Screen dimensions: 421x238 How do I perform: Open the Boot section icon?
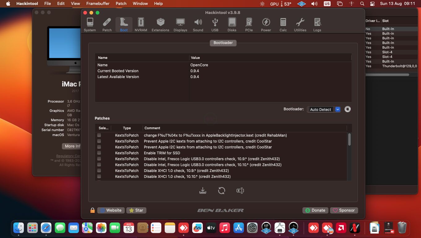(124, 24)
